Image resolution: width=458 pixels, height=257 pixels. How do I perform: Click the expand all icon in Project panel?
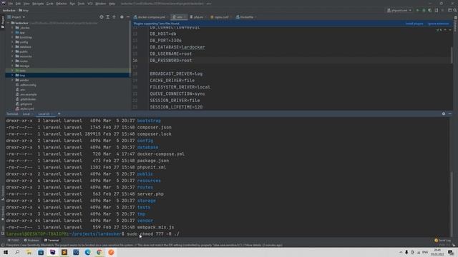(108, 17)
